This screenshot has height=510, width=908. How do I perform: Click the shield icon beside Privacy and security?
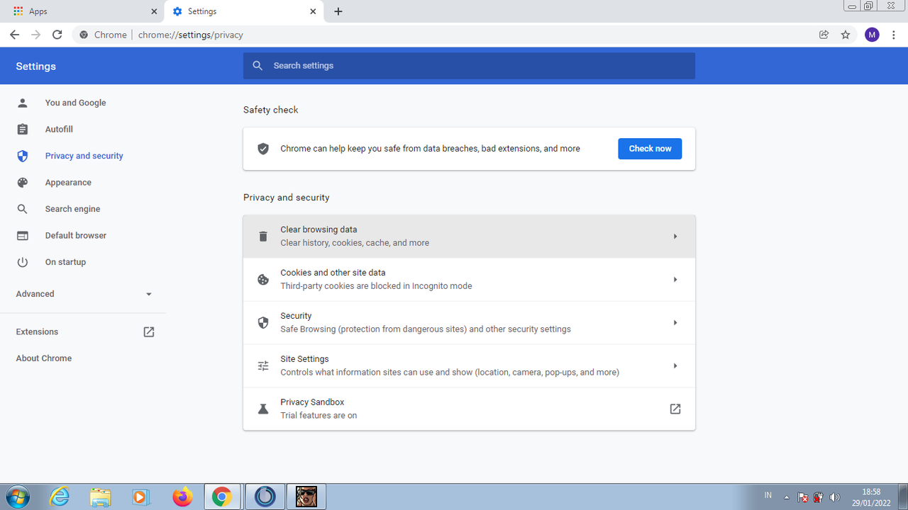(23, 156)
